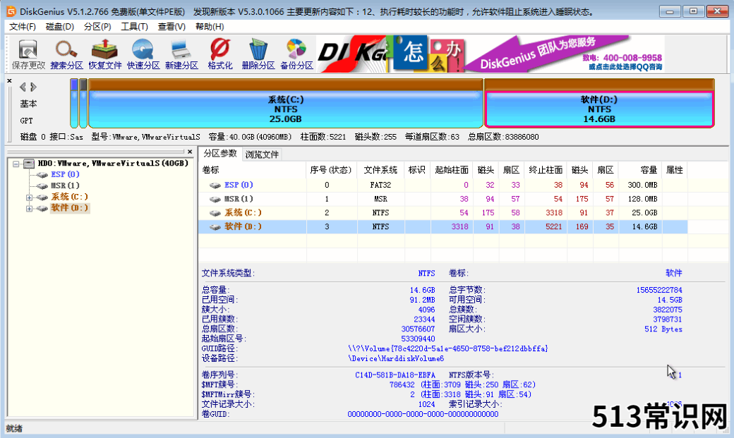Open the Search Partitions (搜索分区) tool
This screenshot has width=734, height=438.
point(66,55)
